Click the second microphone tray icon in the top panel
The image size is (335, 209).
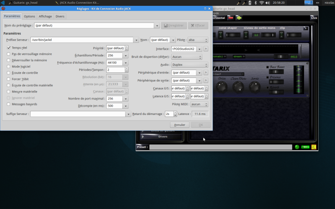tap(244, 3)
